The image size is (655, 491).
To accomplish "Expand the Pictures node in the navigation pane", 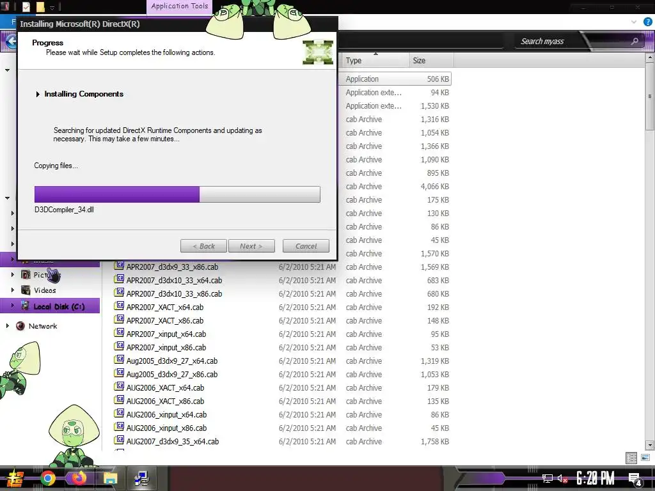I will (13, 275).
